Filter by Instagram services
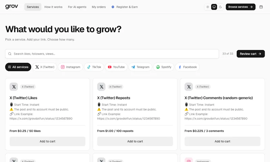 tap(71, 67)
